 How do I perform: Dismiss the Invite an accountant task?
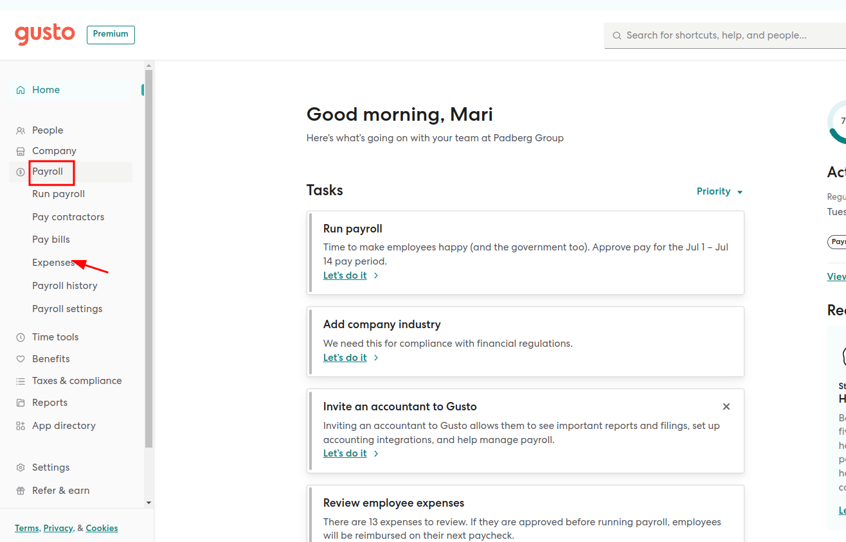tap(726, 406)
